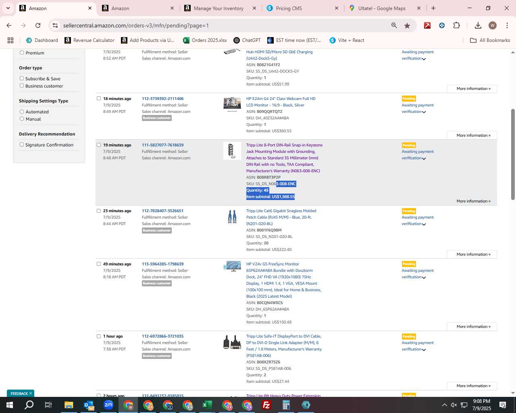Bookmark this page with the star icon
The width and height of the screenshot is (516, 413).
pyautogui.click(x=407, y=25)
